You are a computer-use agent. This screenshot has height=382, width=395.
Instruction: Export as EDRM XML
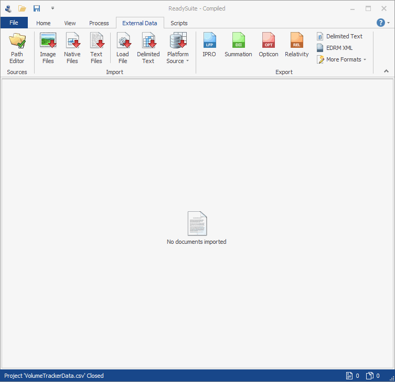click(x=335, y=48)
